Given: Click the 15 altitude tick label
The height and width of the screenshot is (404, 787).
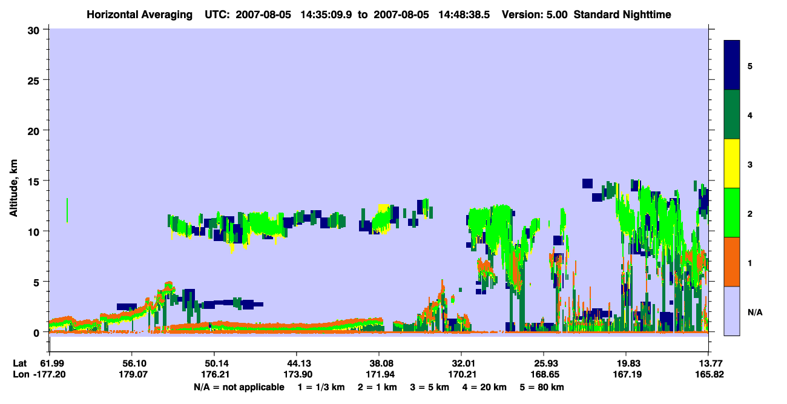Looking at the screenshot, I should tap(34, 181).
